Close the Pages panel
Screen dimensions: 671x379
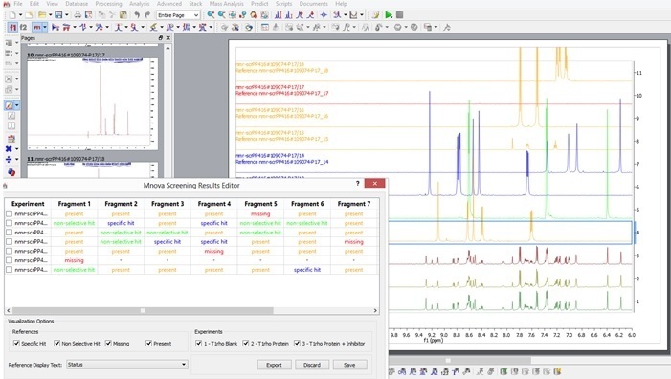click(x=168, y=38)
